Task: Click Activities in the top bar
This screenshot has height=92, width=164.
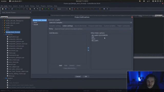Action: pyautogui.click(x=4, y=1)
